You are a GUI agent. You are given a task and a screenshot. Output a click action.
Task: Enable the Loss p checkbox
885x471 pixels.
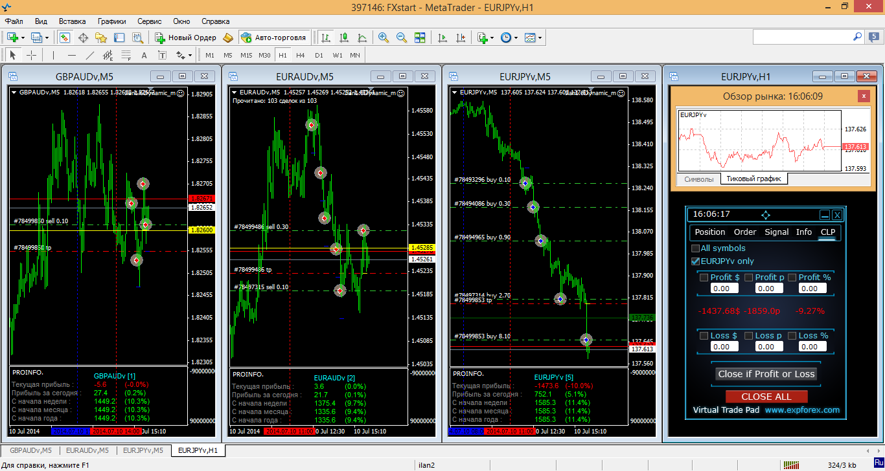(x=748, y=336)
